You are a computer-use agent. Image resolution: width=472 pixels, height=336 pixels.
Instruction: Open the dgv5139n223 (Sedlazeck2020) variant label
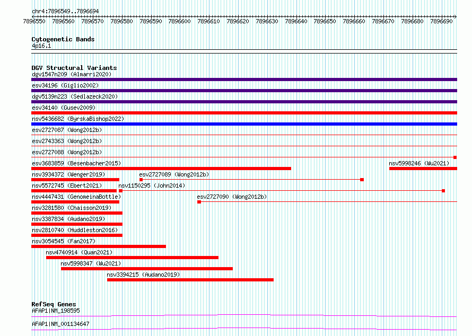coord(75,96)
